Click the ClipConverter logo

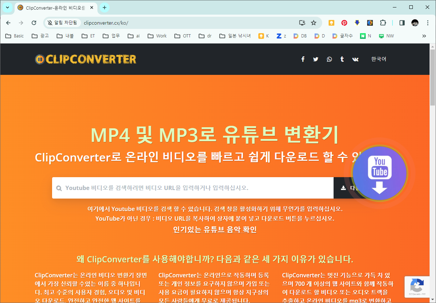pos(86,59)
